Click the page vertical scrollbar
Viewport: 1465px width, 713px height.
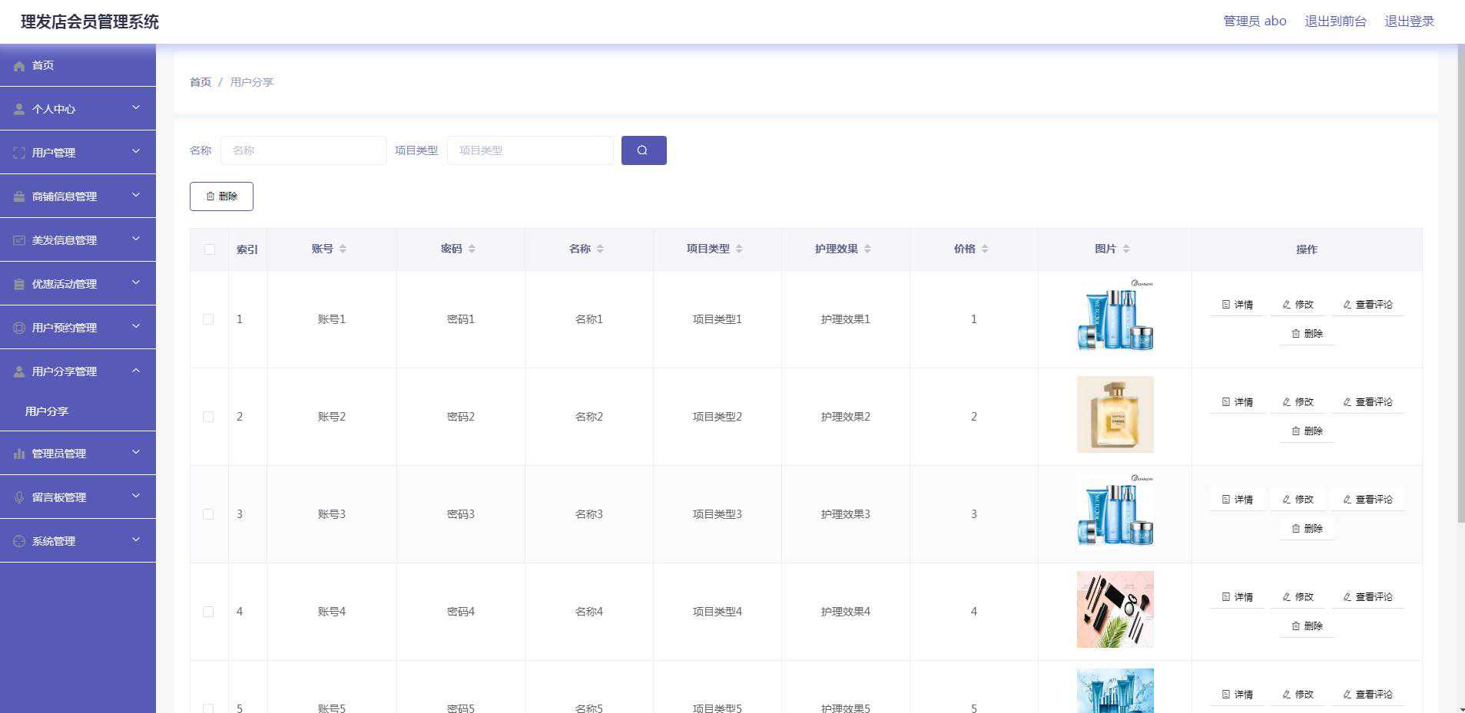1460,284
